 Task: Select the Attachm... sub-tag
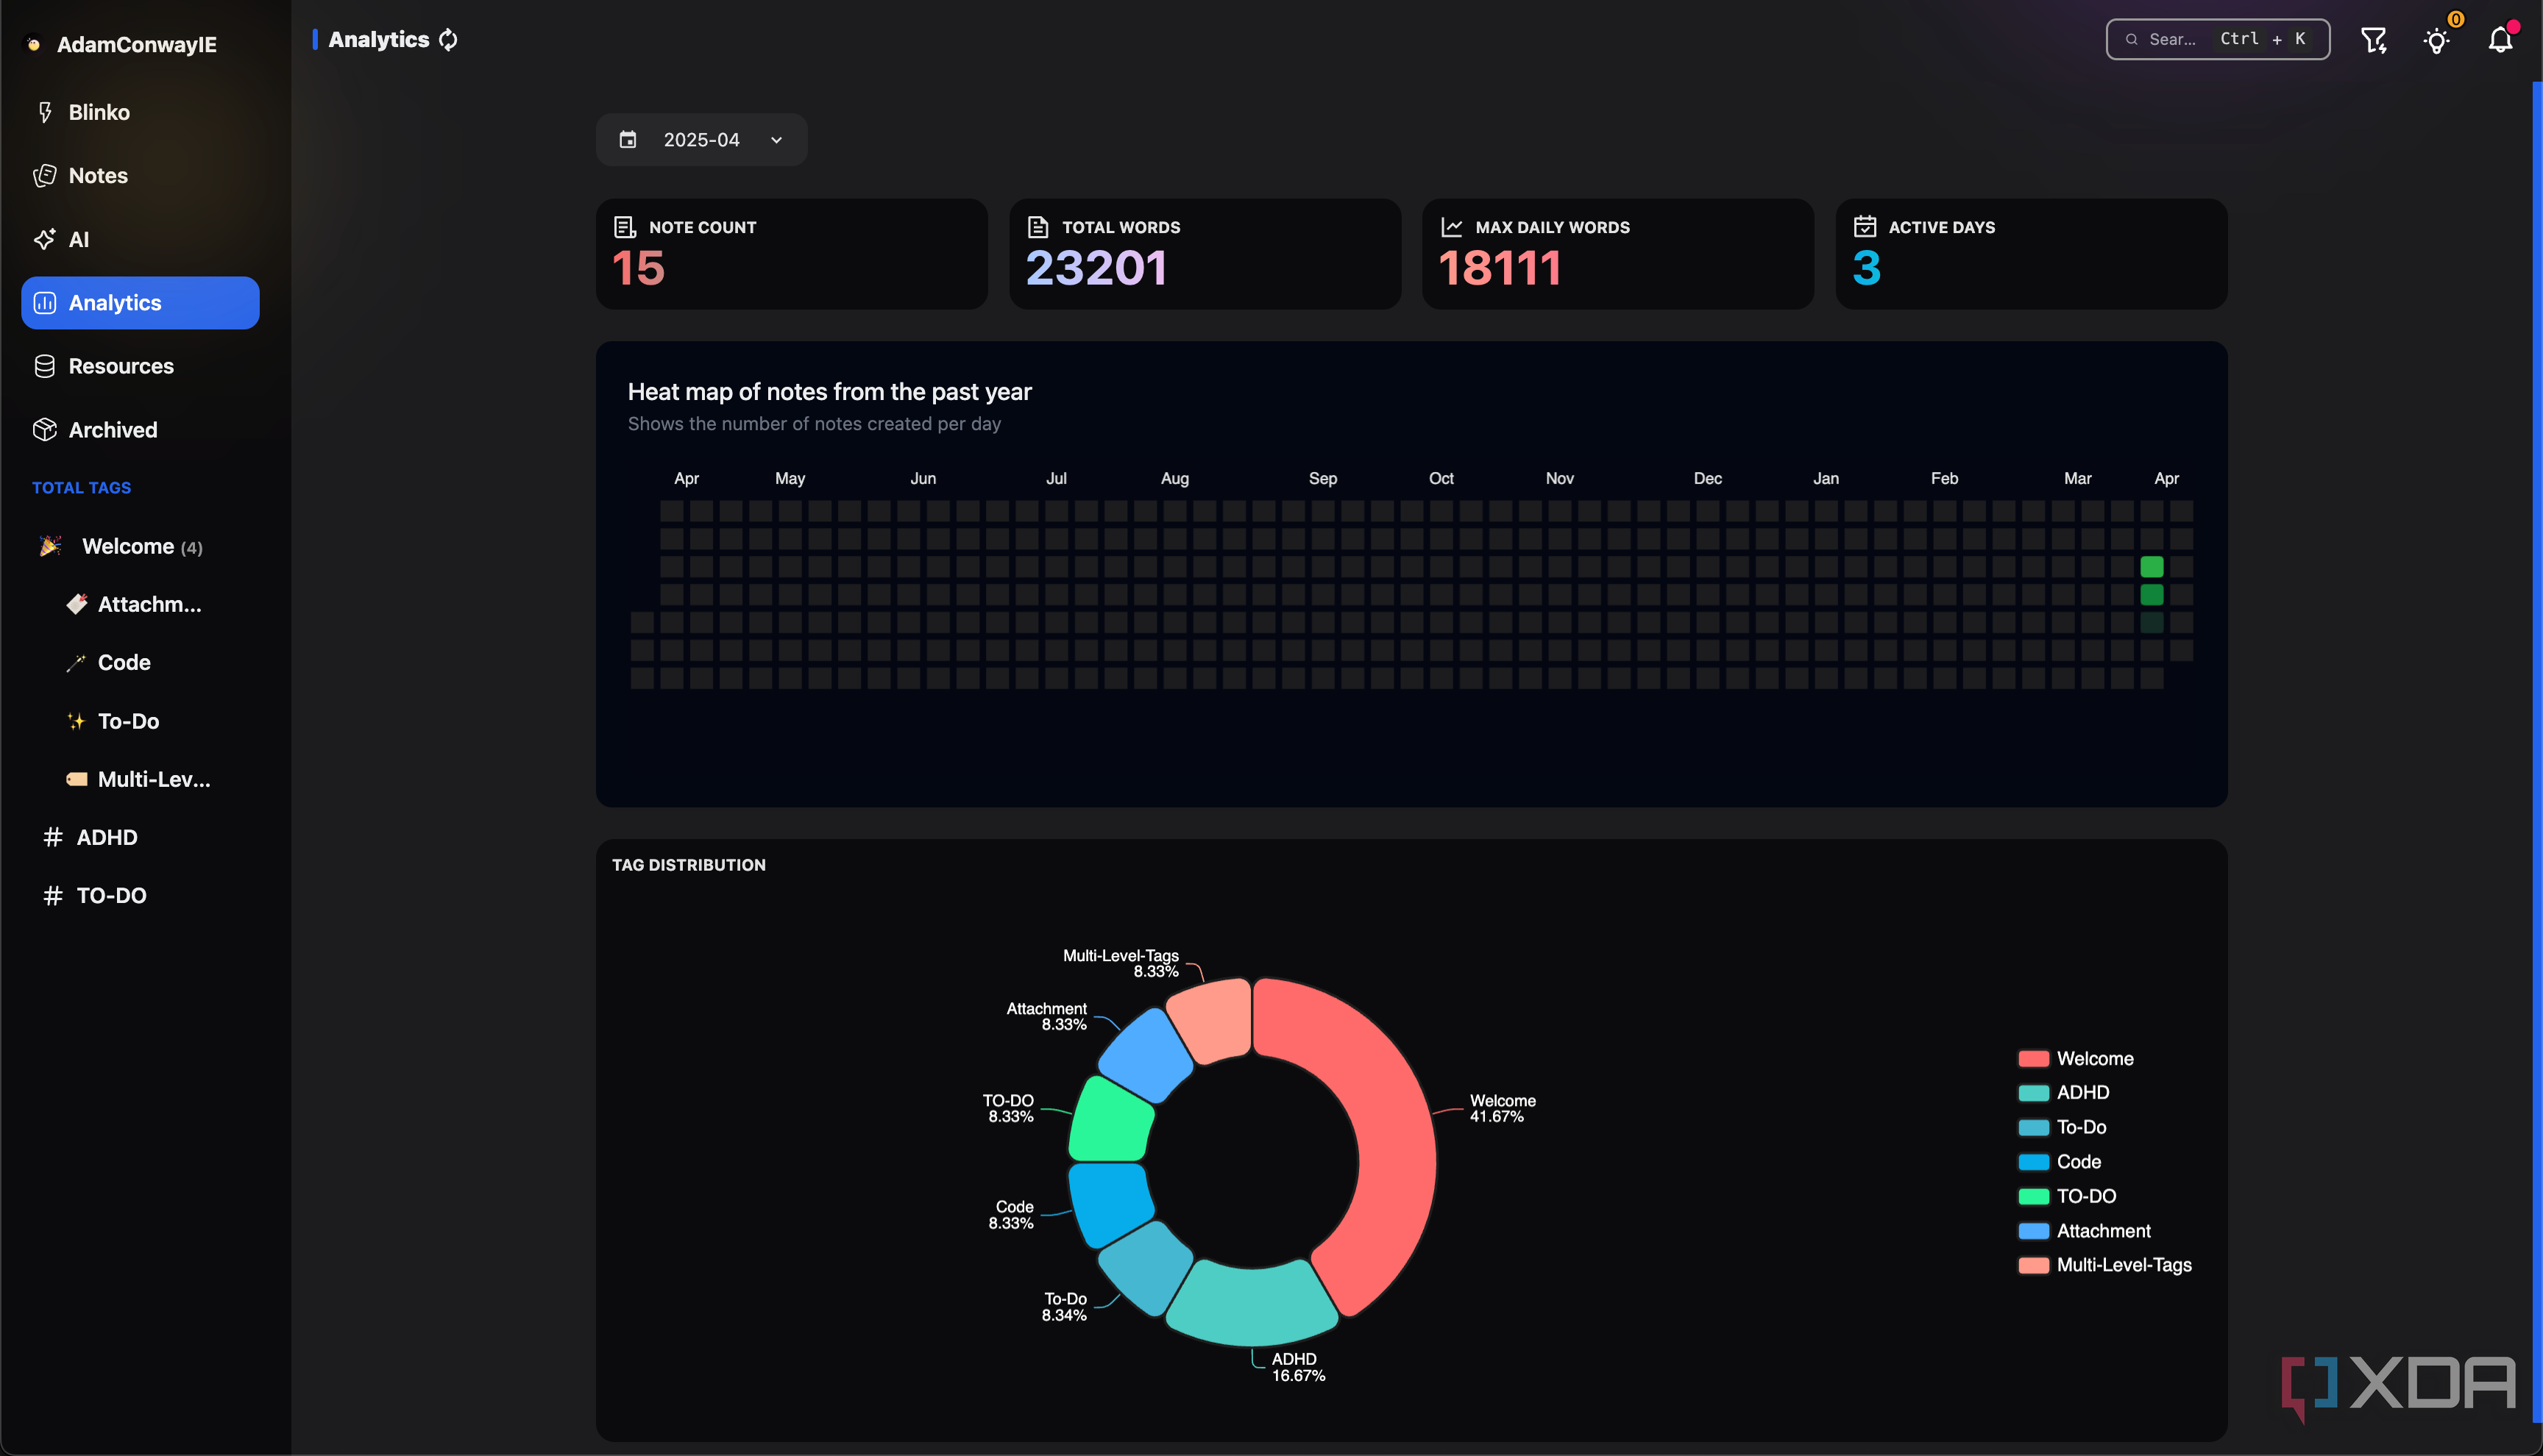[140, 604]
